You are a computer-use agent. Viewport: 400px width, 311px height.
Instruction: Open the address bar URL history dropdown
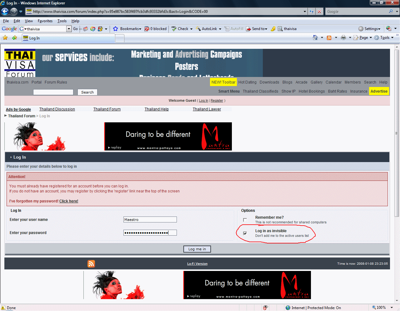pos(305,12)
